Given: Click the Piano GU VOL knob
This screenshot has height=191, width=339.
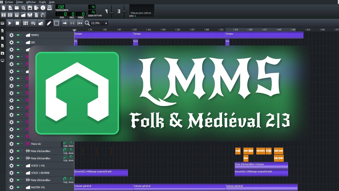Looking at the screenshot, I should [65, 143].
